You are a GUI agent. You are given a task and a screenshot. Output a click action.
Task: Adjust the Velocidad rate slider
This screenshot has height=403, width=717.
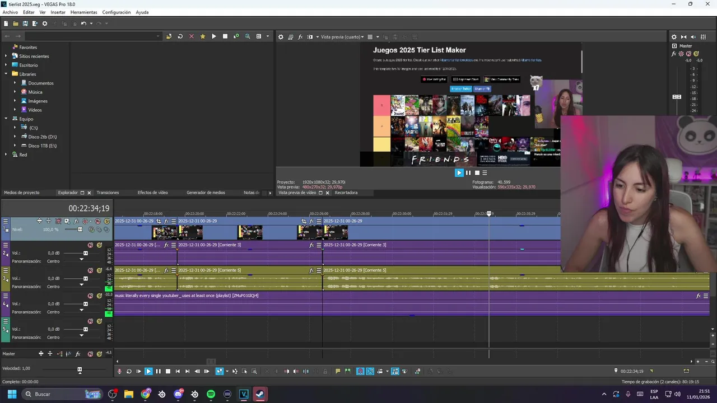[80, 369]
